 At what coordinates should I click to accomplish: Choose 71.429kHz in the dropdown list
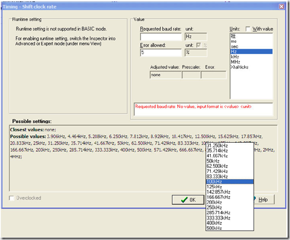tap(230, 172)
